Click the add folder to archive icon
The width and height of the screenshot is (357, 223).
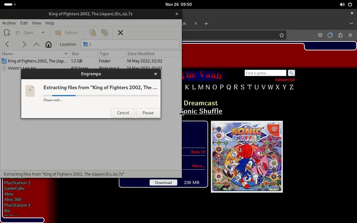point(105,33)
